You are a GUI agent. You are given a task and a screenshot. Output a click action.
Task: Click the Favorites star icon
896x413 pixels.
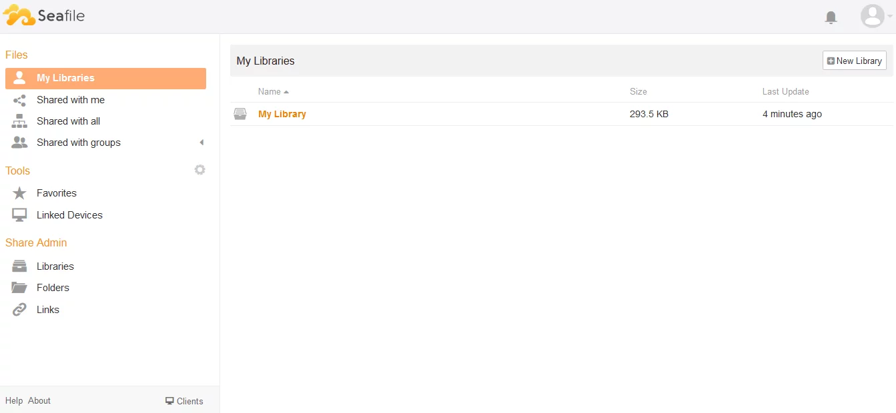tap(19, 193)
